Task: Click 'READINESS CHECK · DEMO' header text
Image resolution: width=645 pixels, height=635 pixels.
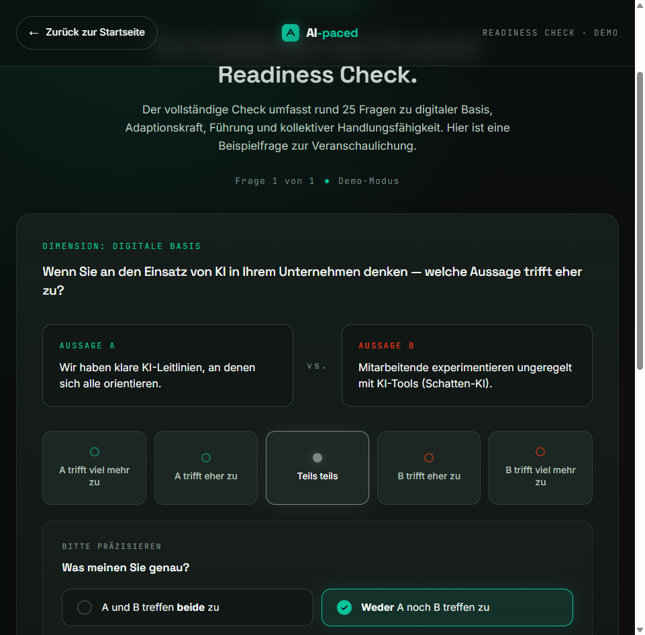Action: (550, 33)
